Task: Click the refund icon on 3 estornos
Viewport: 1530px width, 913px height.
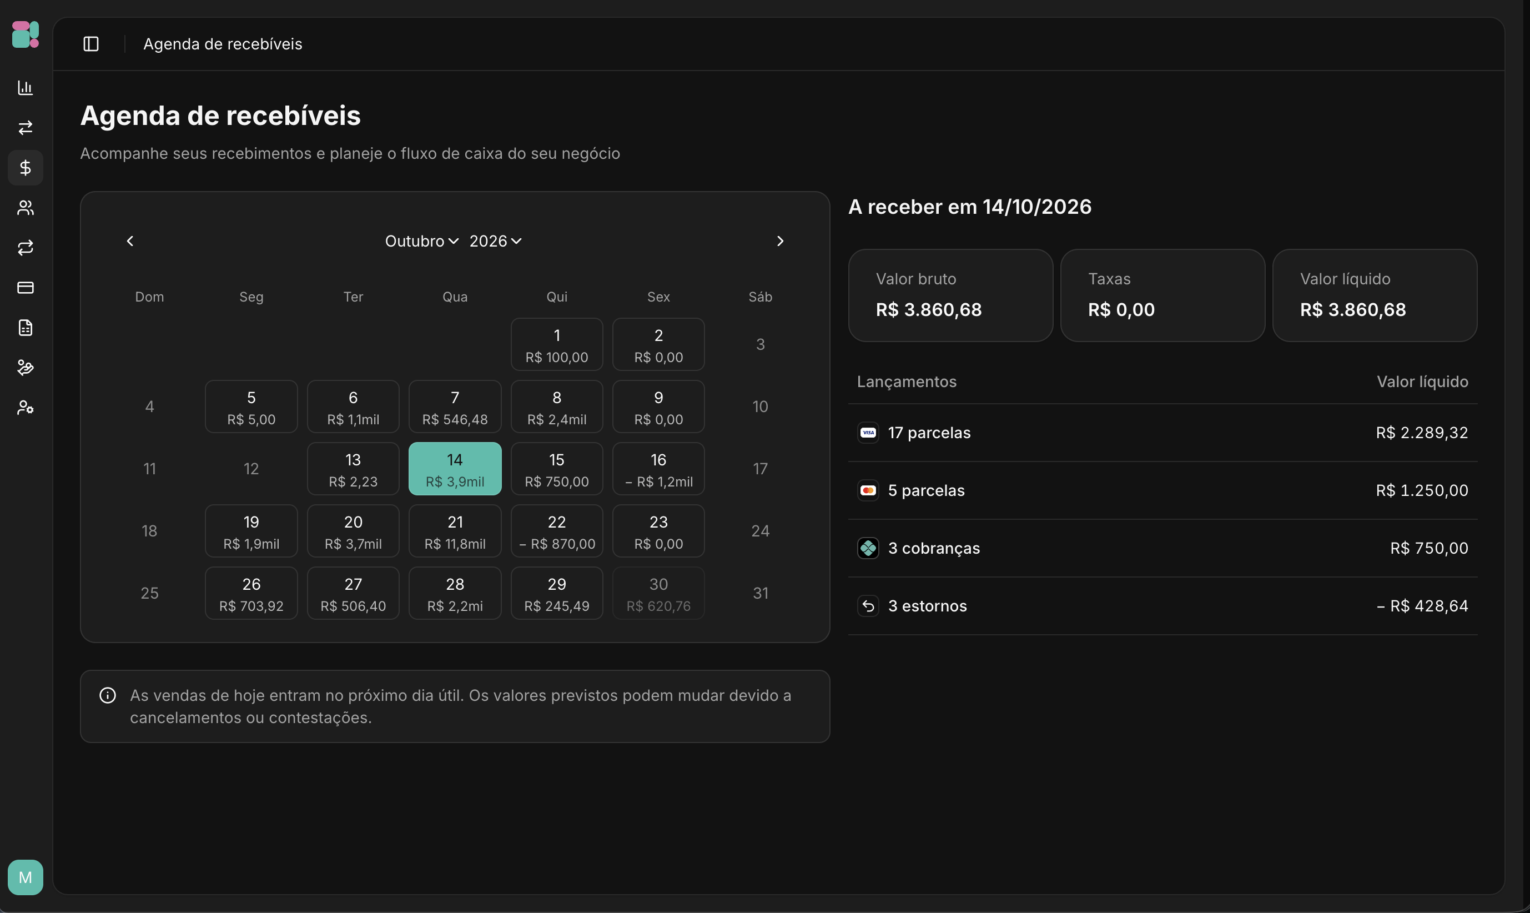Action: pyautogui.click(x=868, y=606)
